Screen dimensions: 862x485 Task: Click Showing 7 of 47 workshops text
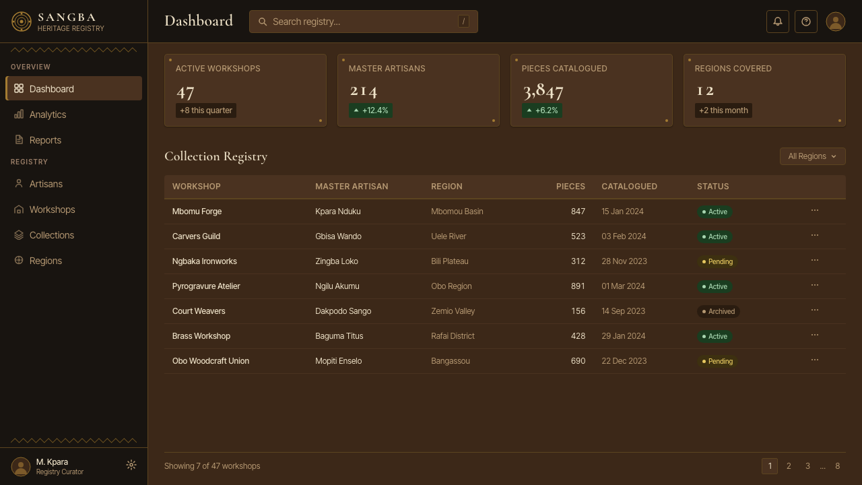pyautogui.click(x=212, y=466)
